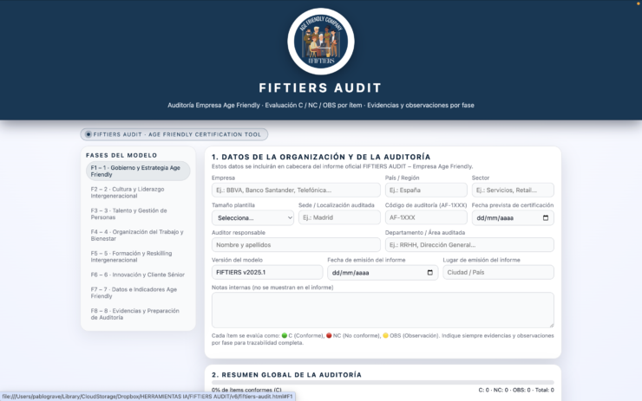Open F5 Formación y Reskilling Intergeneracional
Image resolution: width=642 pixels, height=401 pixels.
click(138, 256)
